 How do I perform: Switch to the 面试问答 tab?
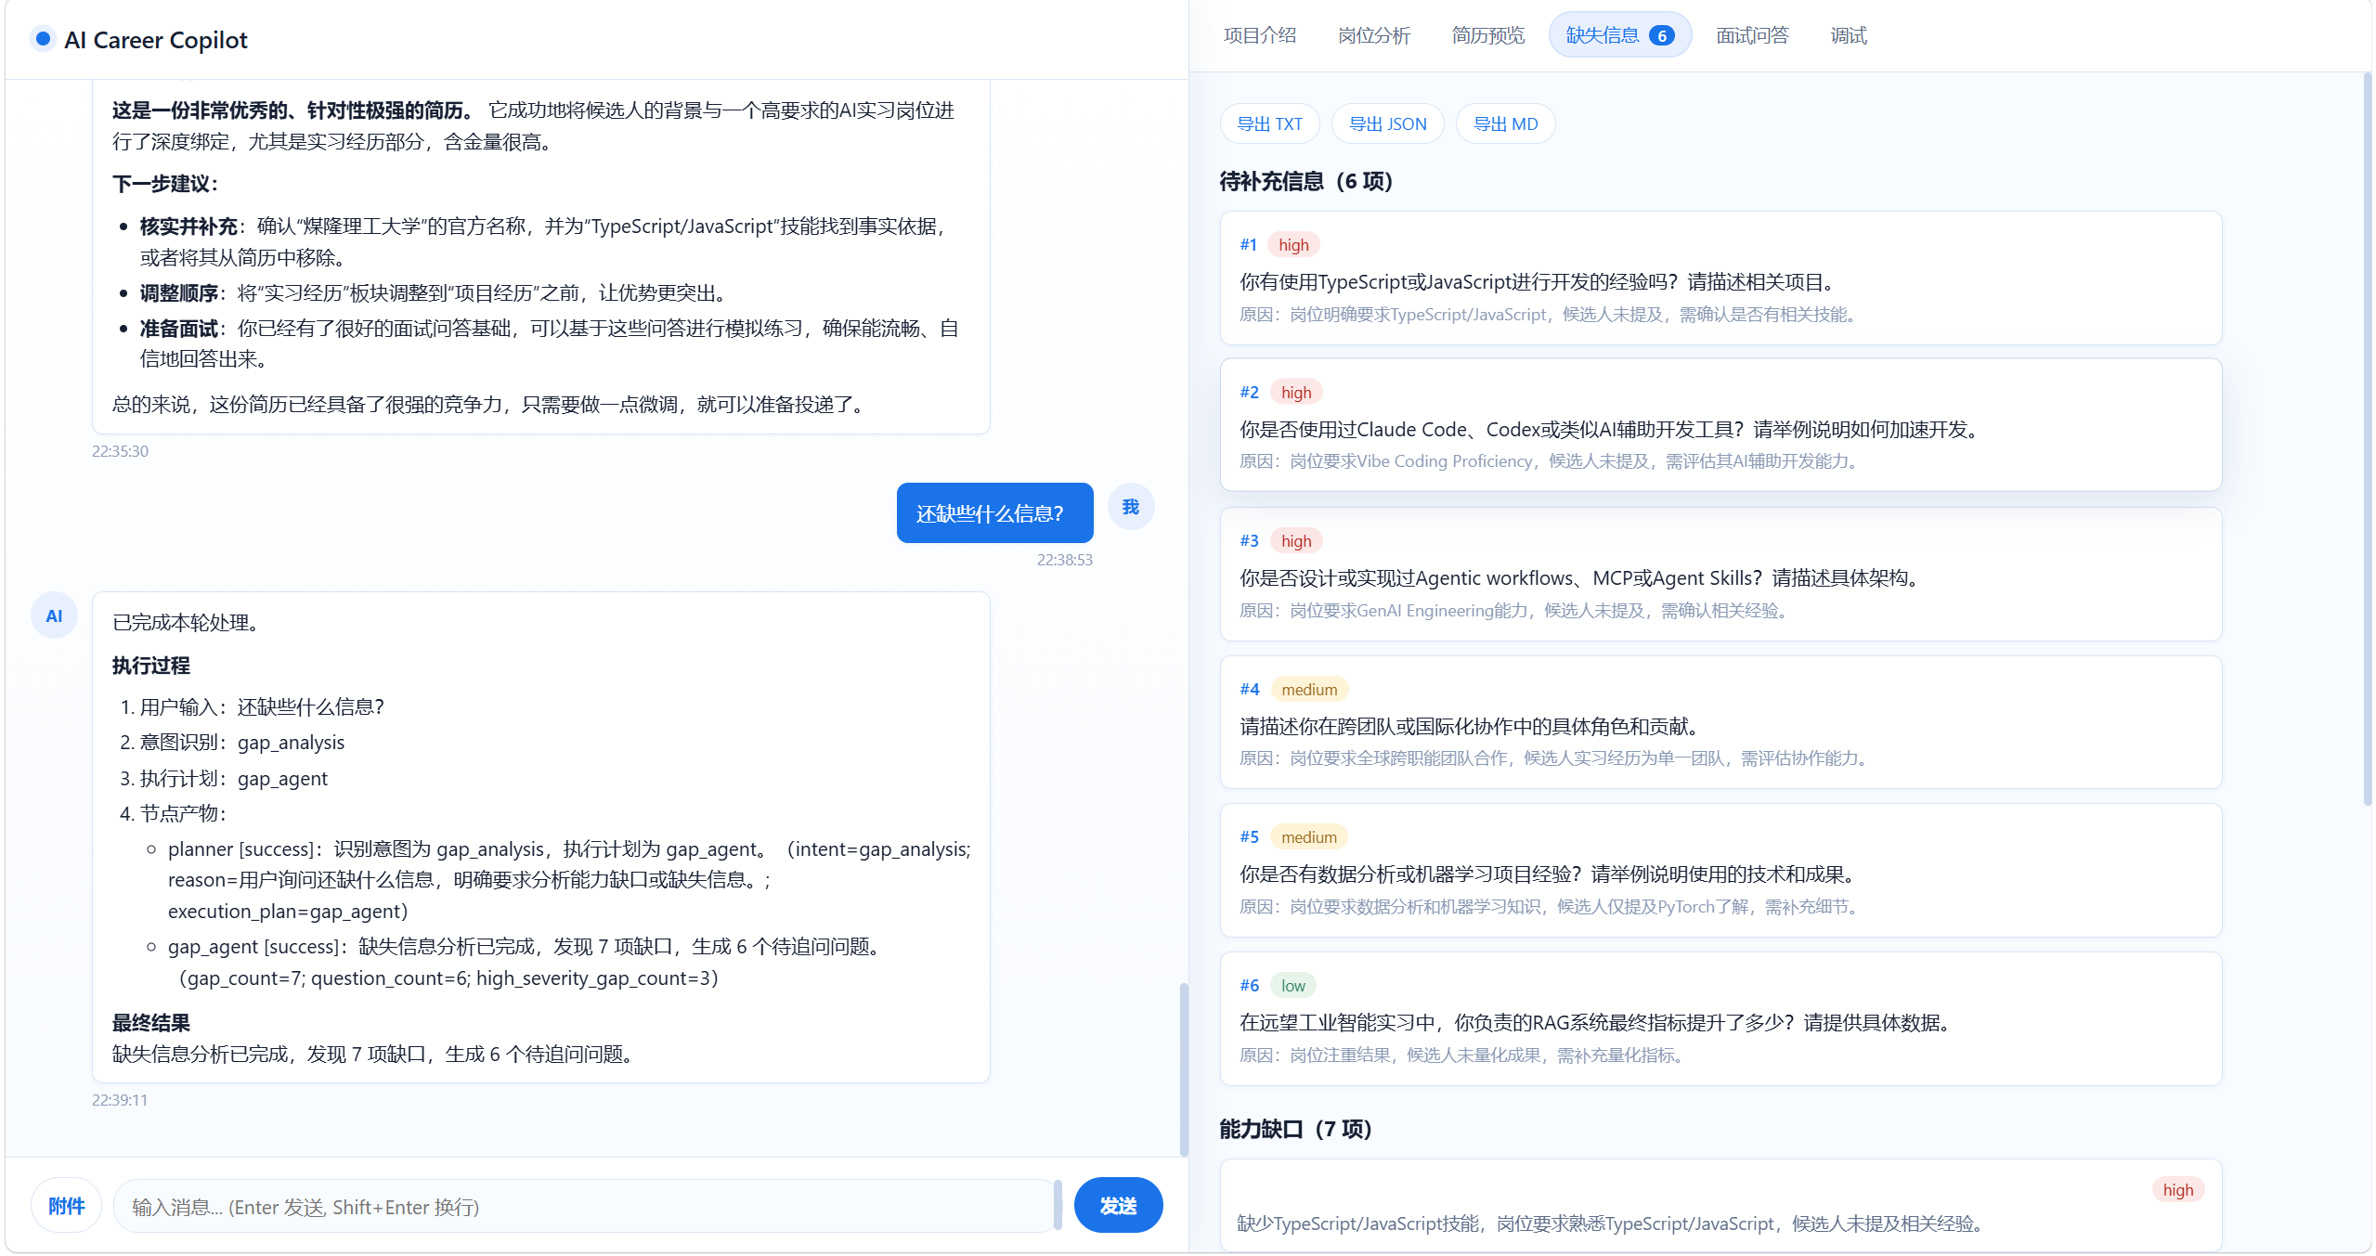pos(1751,35)
